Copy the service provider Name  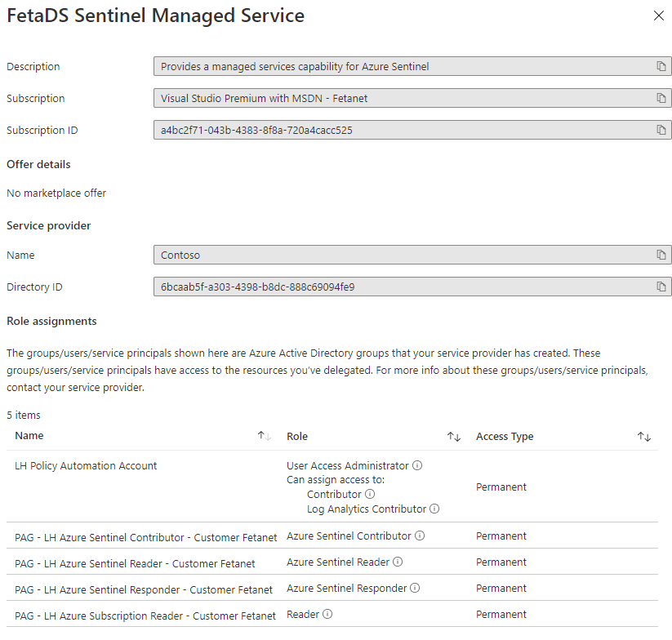click(661, 255)
